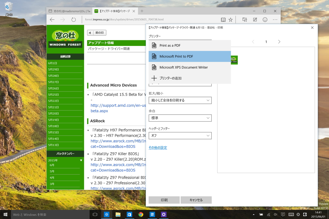Image resolution: width=329 pixels, height=219 pixels.
Task: Go to next page in print preview
Action: (x=279, y=42)
